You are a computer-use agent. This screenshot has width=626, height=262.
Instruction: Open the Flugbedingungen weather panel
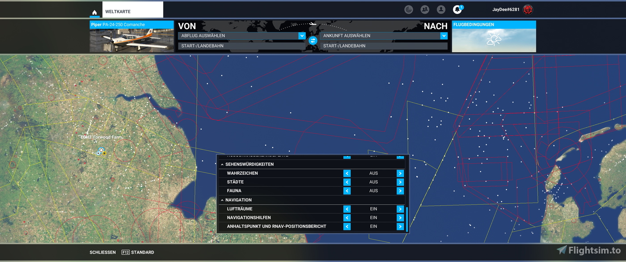(494, 36)
